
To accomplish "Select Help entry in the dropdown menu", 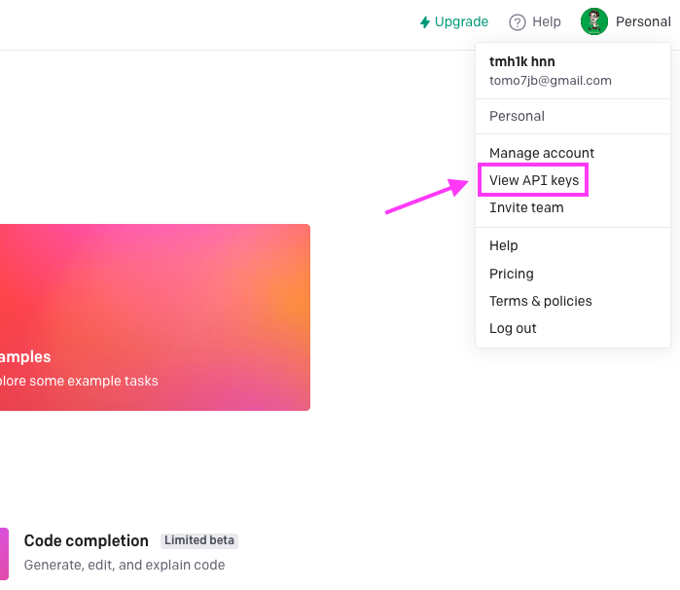I will click(504, 245).
